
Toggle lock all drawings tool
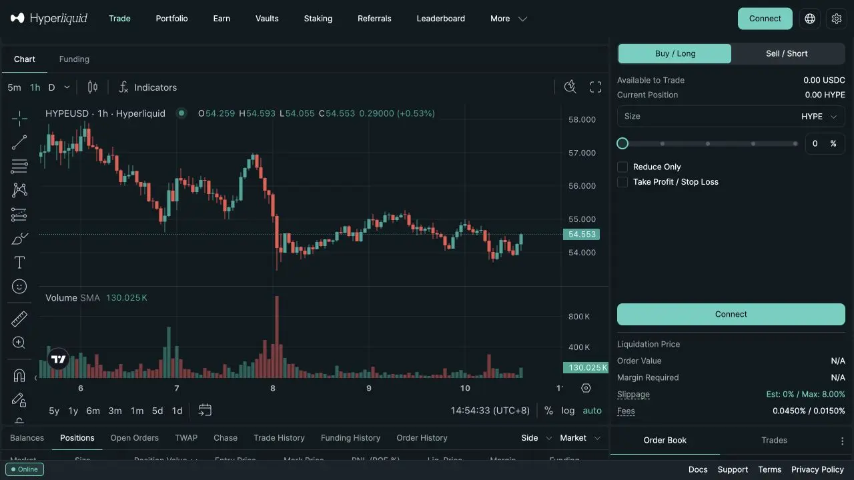tap(19, 400)
